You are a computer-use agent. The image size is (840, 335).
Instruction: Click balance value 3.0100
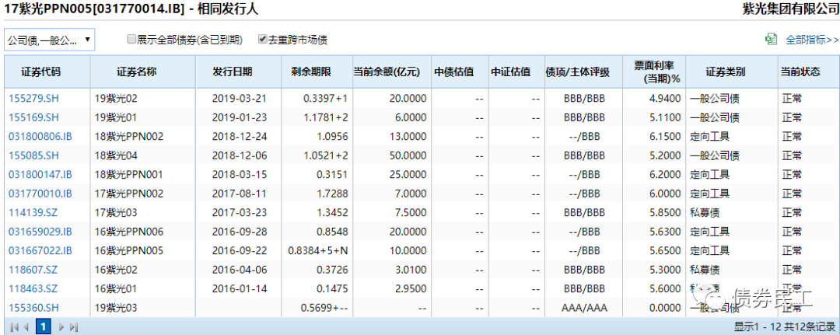[409, 269]
